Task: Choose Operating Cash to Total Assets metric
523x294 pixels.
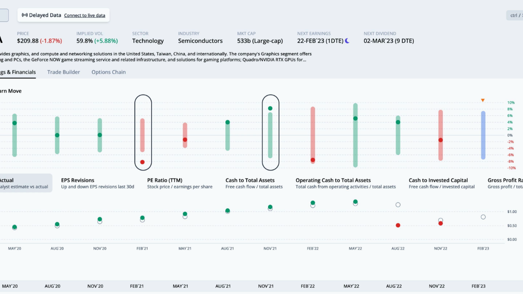Action: coord(345,183)
